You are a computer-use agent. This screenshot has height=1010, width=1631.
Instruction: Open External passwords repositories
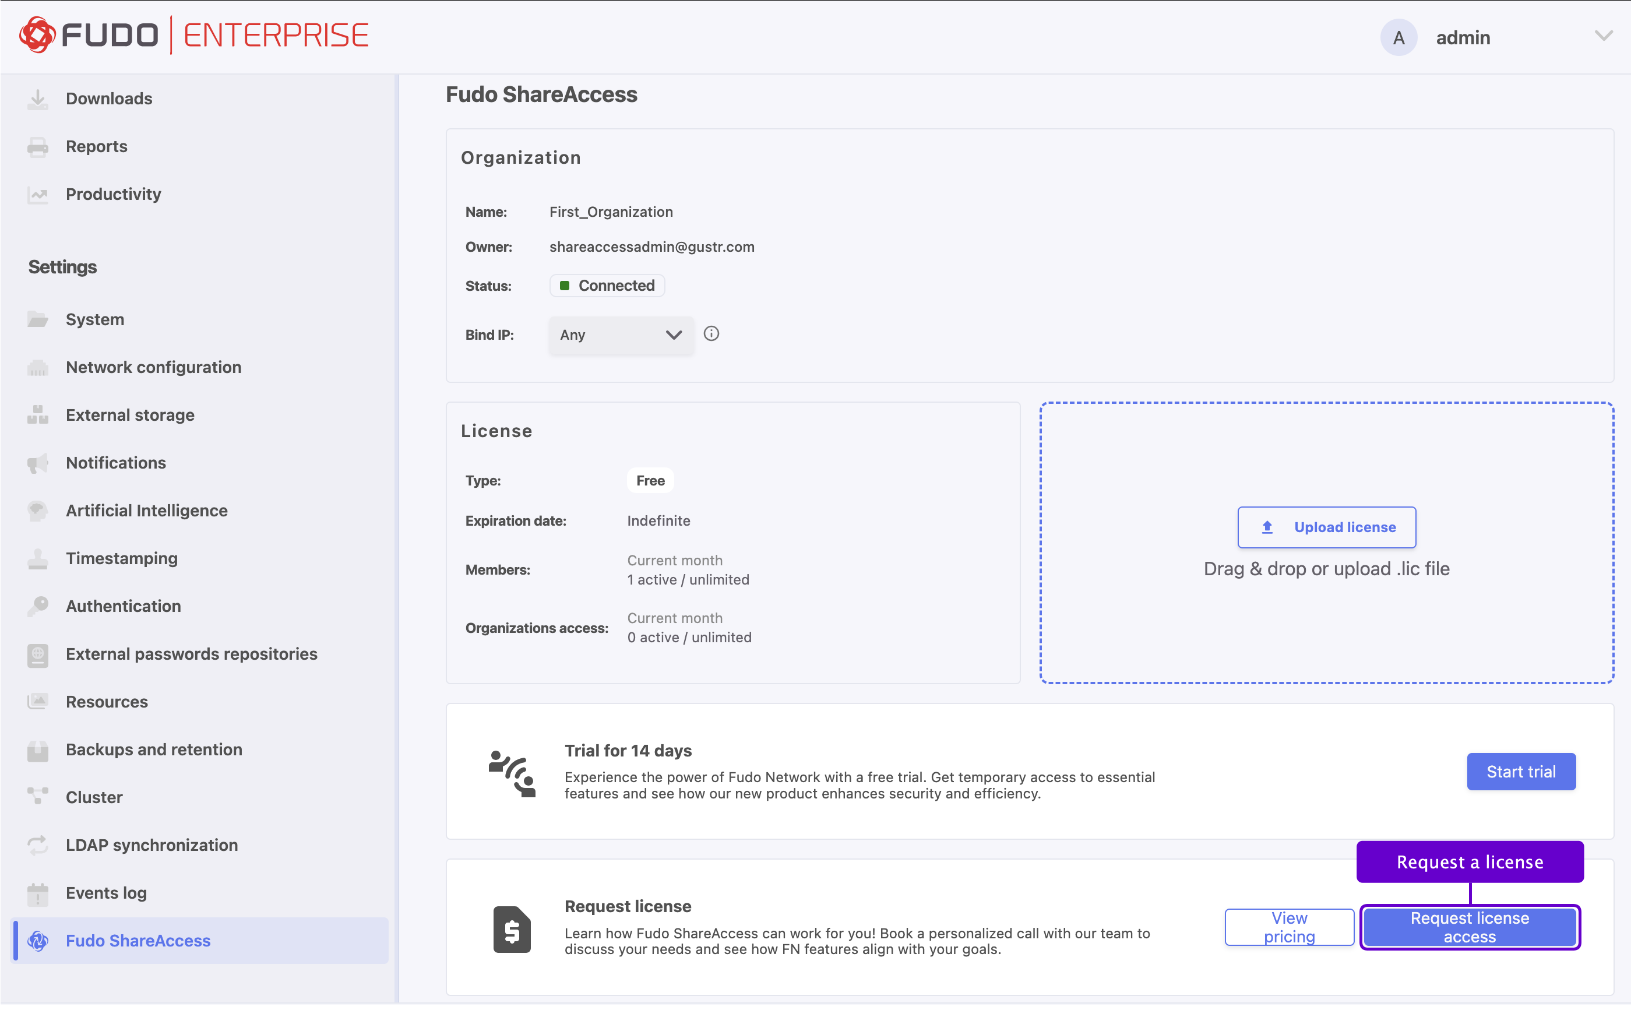[x=192, y=654]
